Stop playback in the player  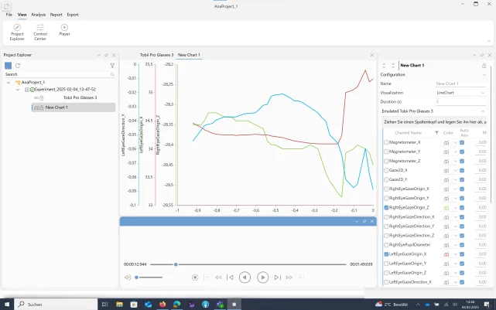pos(195,277)
